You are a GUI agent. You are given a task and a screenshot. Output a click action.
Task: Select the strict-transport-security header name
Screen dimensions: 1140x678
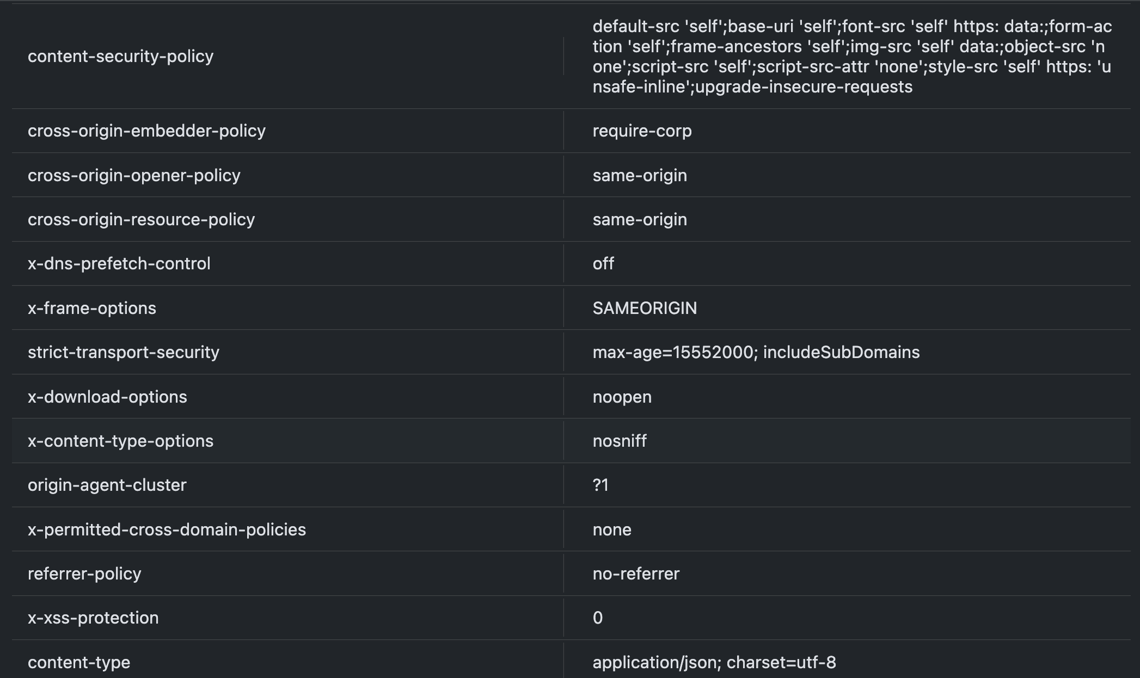pyautogui.click(x=124, y=352)
